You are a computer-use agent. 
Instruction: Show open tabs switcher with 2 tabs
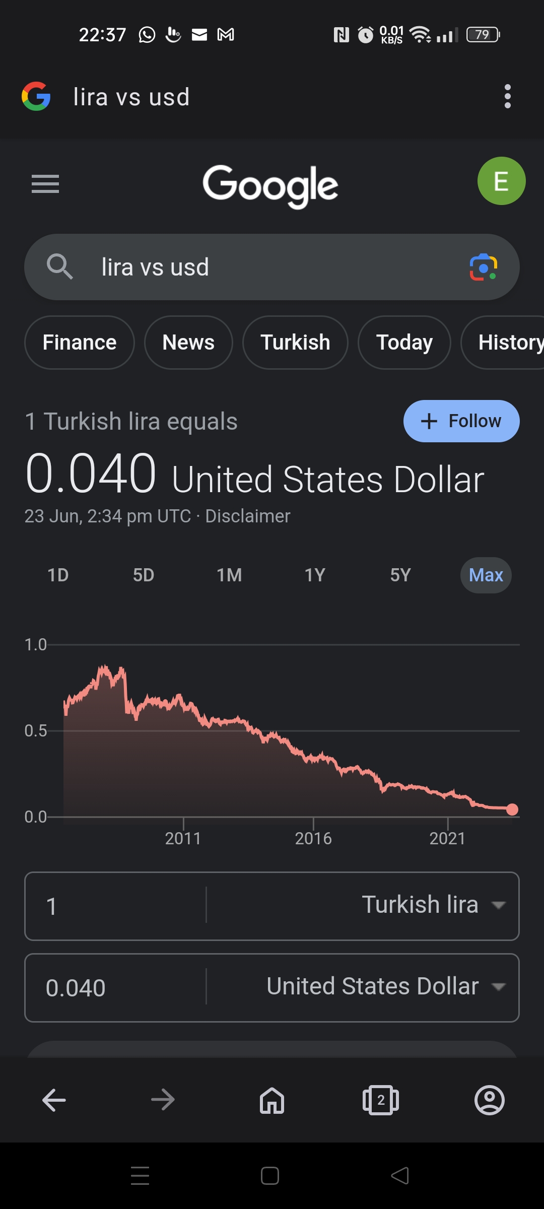(381, 1100)
